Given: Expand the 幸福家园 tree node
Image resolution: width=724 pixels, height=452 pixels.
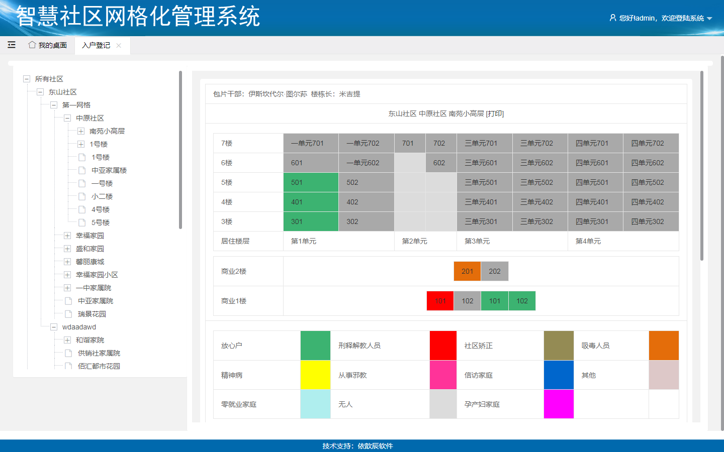Looking at the screenshot, I should click(67, 236).
